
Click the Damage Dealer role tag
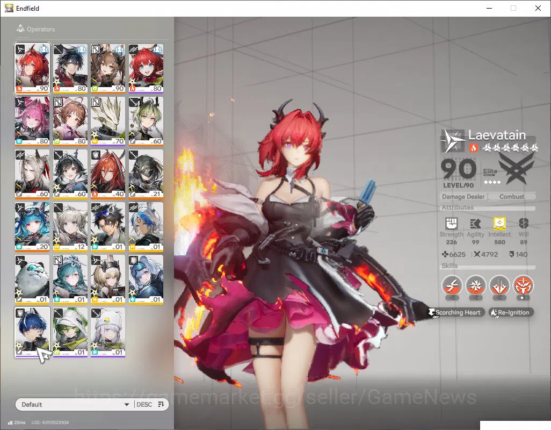[463, 197]
